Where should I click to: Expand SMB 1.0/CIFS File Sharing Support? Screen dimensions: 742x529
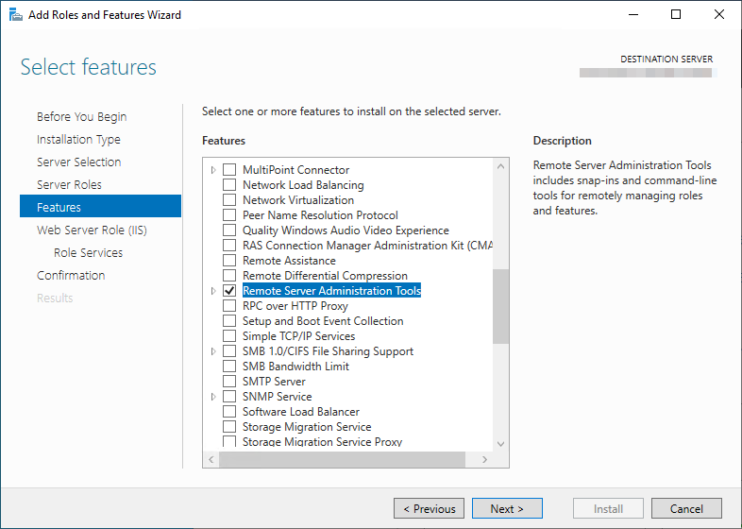coord(213,351)
